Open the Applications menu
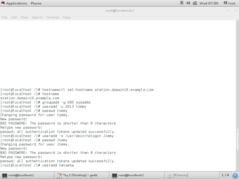239x179 pixels. (17, 3)
